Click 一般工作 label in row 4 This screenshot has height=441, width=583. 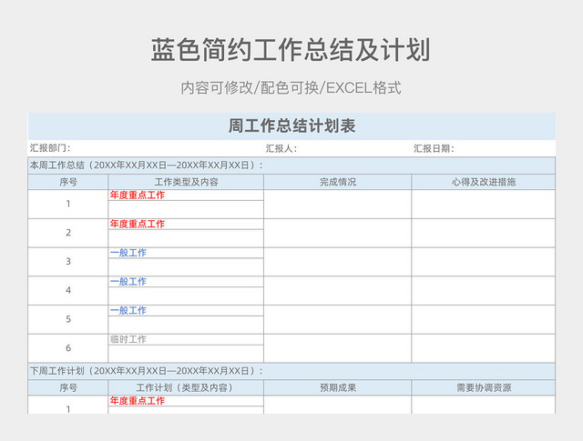[x=128, y=281]
